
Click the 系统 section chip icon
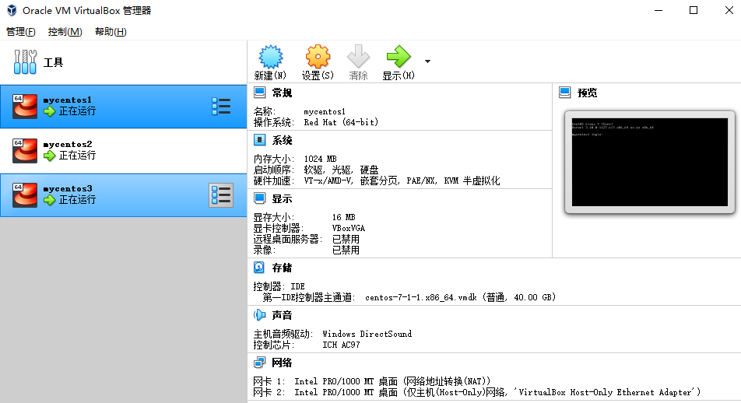point(259,140)
